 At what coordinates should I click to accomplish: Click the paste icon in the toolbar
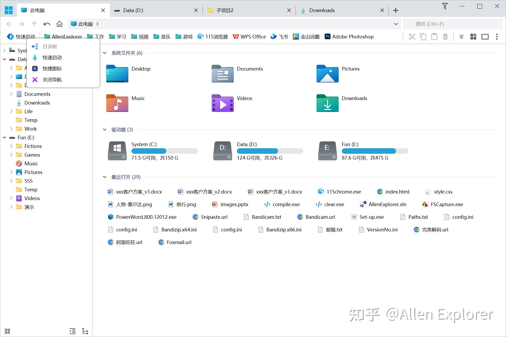434,37
